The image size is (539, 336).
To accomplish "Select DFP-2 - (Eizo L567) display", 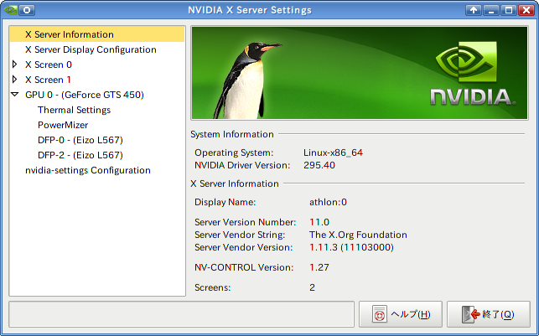I will click(80, 155).
